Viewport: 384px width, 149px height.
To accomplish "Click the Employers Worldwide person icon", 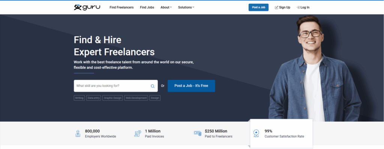I will [78, 134].
